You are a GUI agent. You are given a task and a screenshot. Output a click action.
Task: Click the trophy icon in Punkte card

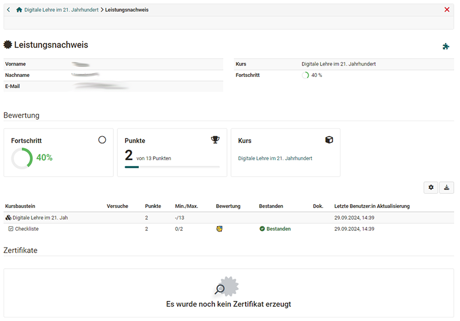[215, 140]
